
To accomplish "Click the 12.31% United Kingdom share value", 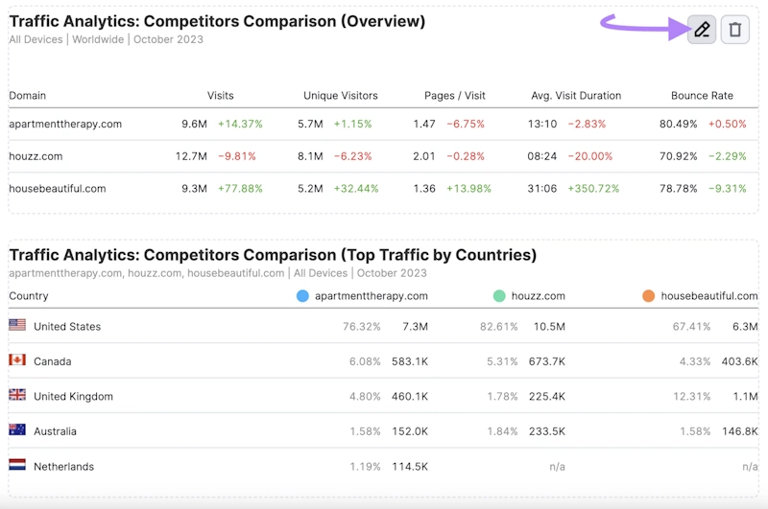I will 691,397.
